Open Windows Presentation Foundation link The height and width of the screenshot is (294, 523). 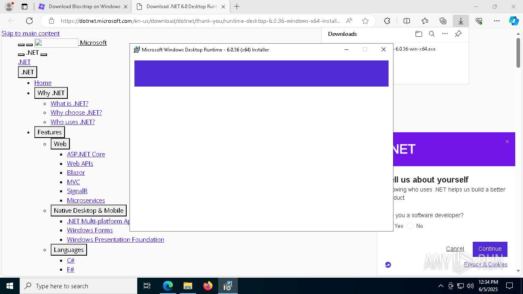point(116,240)
